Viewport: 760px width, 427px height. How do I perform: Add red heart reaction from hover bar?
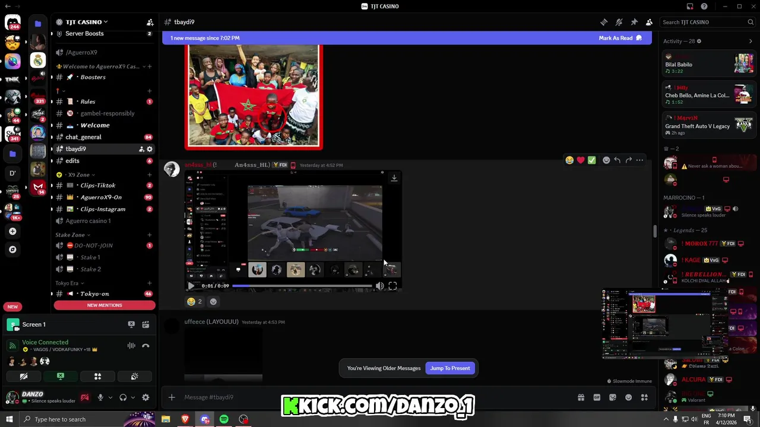click(x=581, y=160)
